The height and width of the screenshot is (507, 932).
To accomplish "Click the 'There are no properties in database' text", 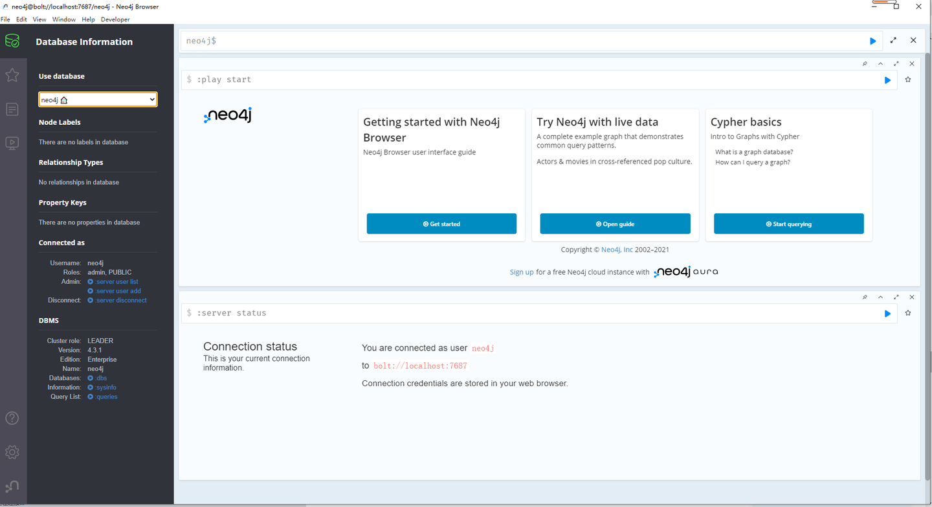I will pos(89,222).
